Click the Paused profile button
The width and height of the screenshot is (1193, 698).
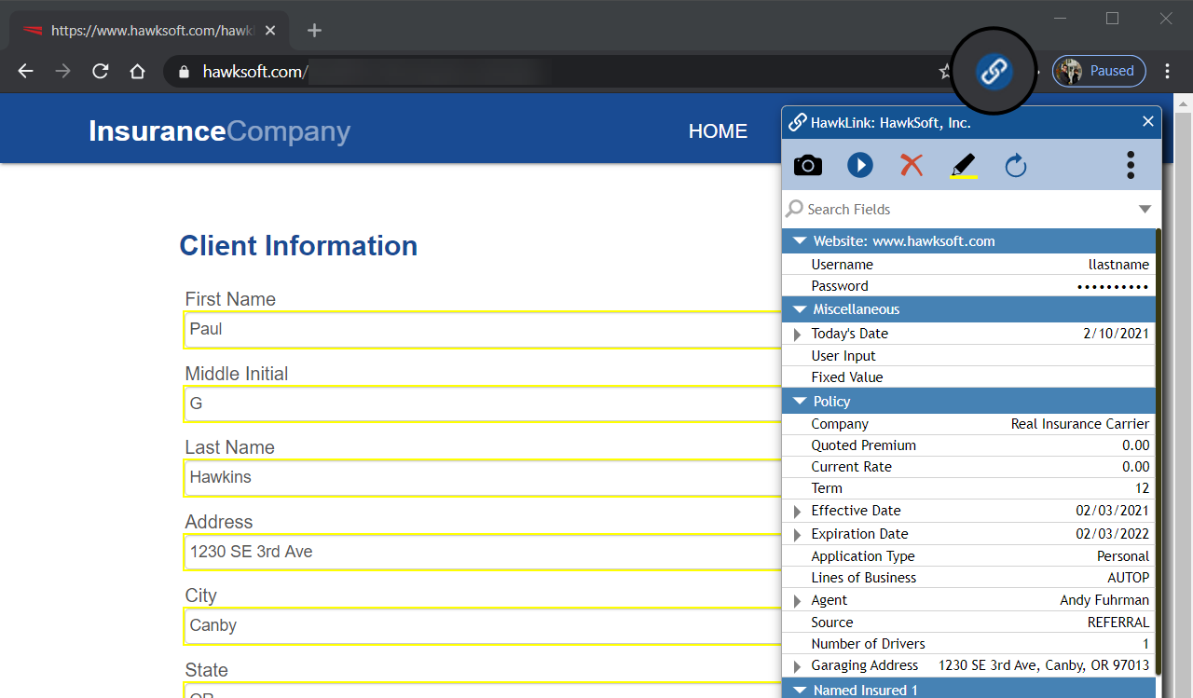click(x=1099, y=71)
